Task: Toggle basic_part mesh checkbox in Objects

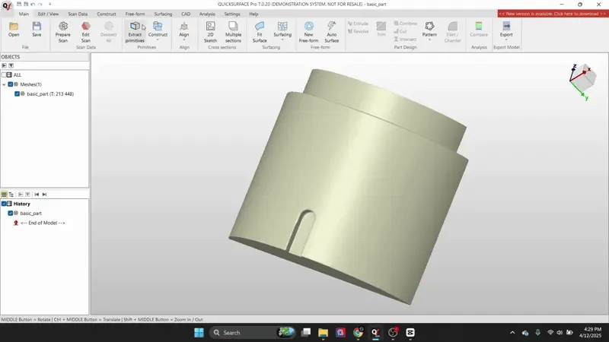Action: (17, 93)
